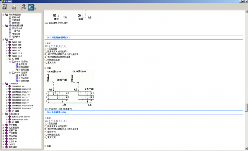Click the Print (打印) toolbar icon

24,7
